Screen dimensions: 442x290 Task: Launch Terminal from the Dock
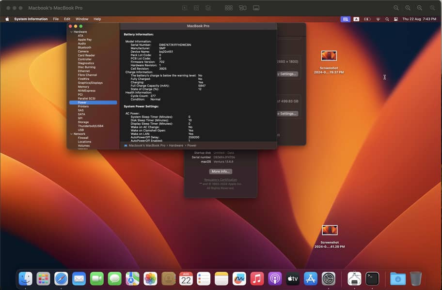[x=372, y=278]
